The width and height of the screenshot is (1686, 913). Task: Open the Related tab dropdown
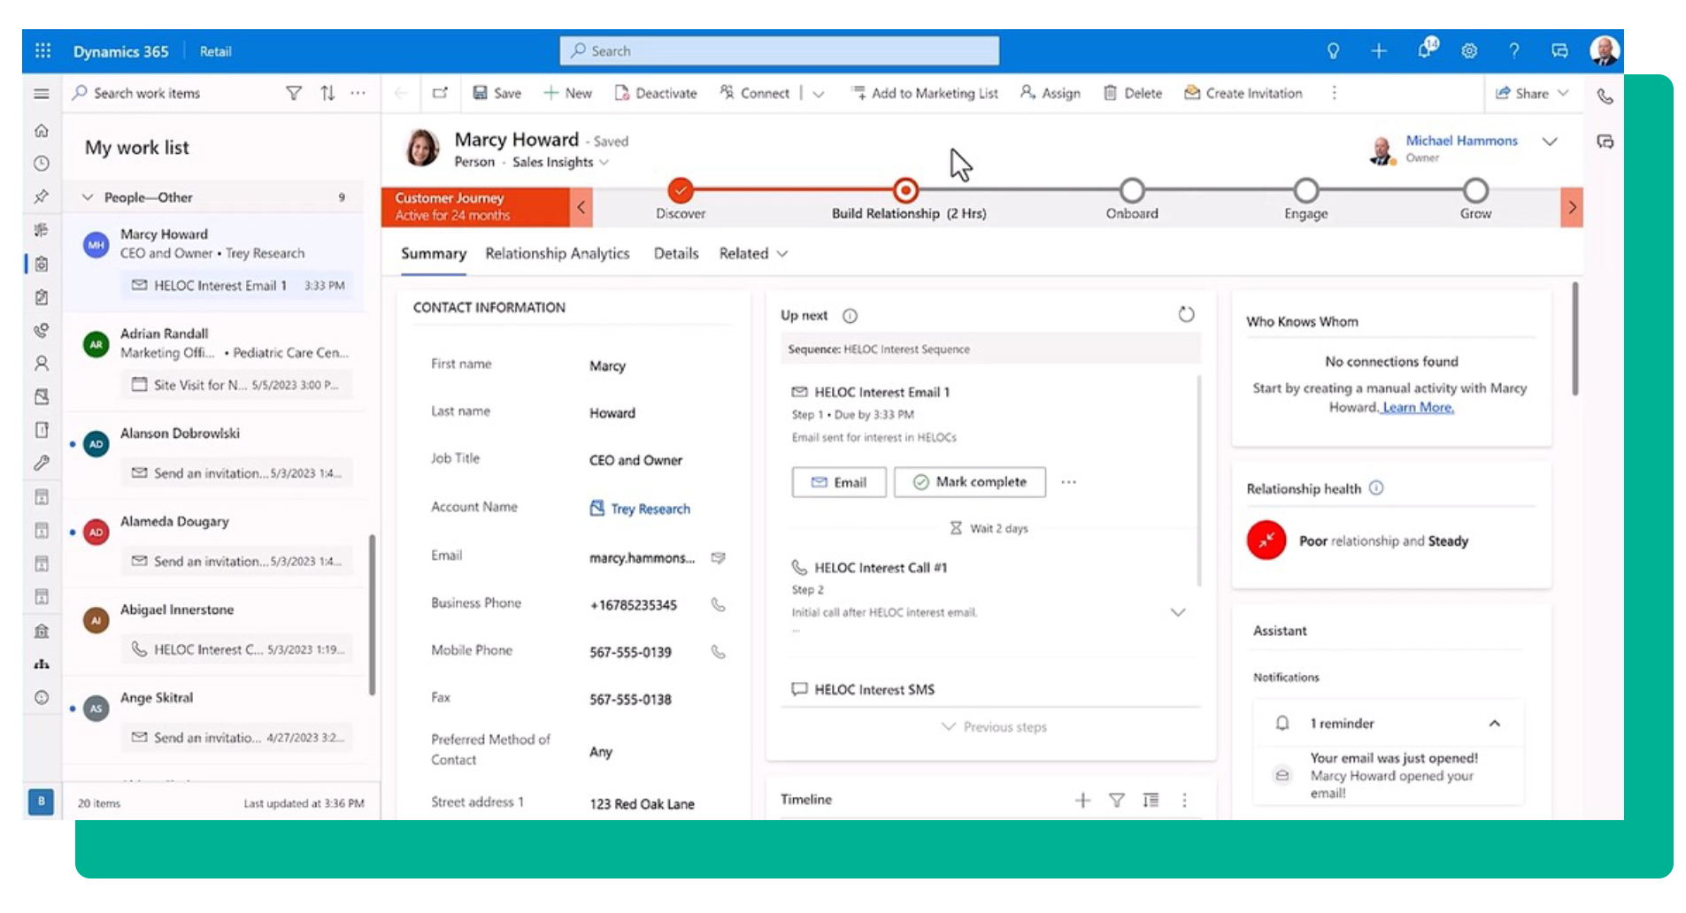coord(753,254)
